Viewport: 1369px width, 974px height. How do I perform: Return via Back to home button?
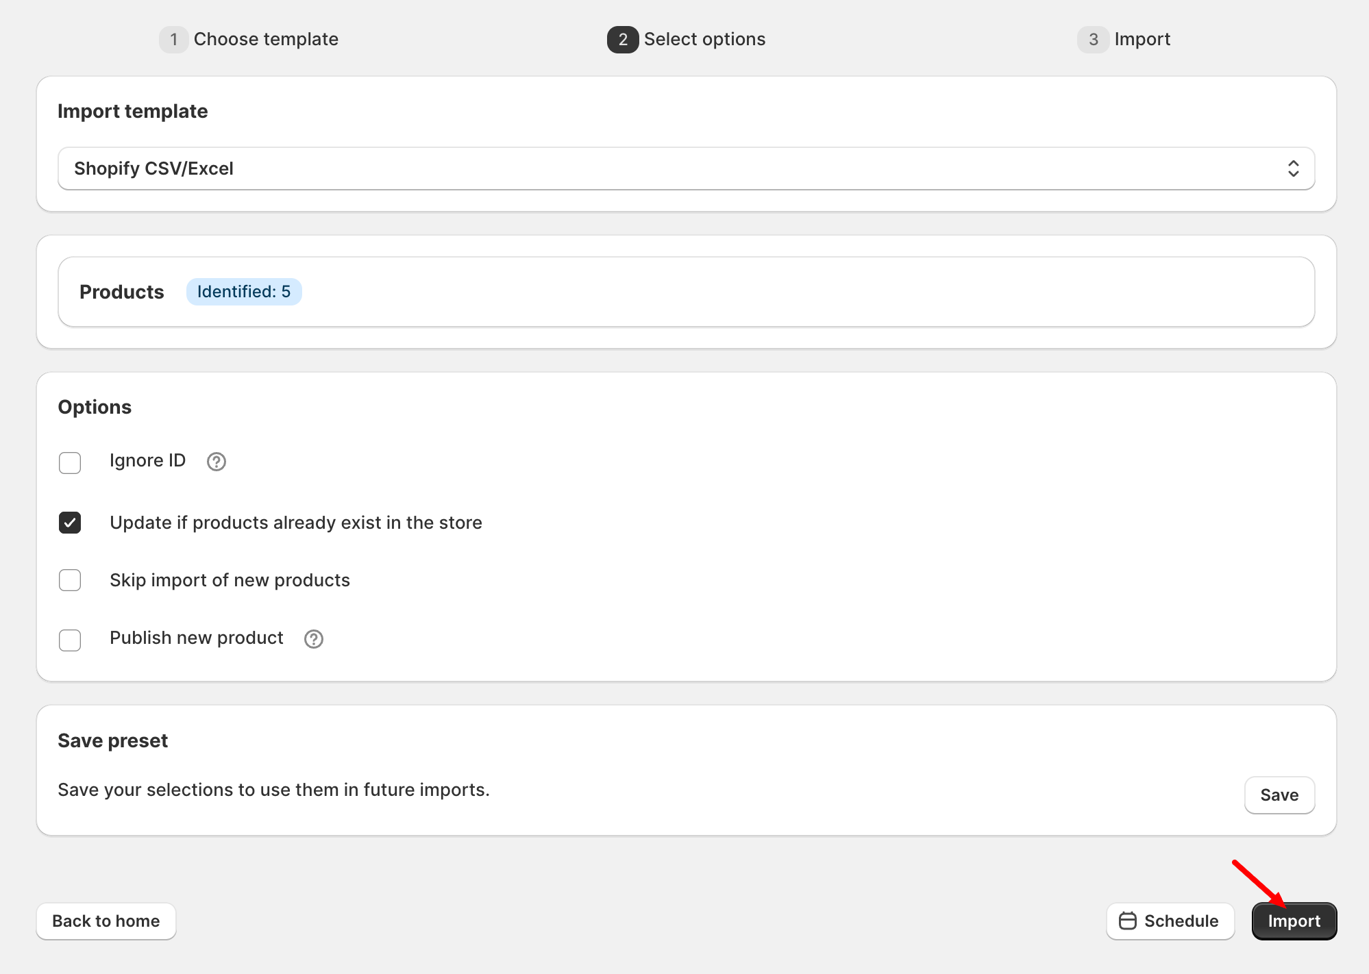click(x=106, y=921)
